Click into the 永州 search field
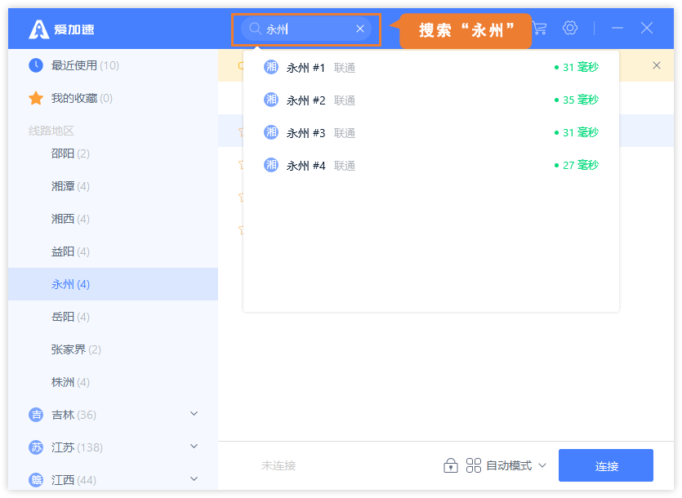Image resolution: width=682 pixels, height=498 pixels. click(x=306, y=29)
